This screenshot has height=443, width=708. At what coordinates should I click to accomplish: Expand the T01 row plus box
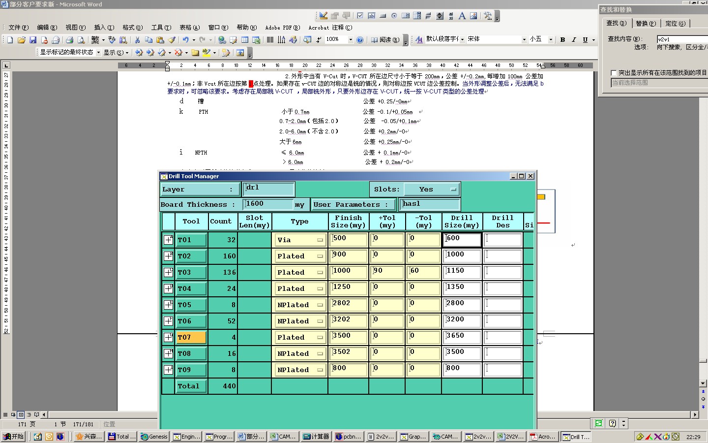tap(168, 240)
